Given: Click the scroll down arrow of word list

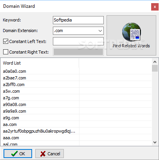Looking at the screenshot, I should [x=155, y=142].
